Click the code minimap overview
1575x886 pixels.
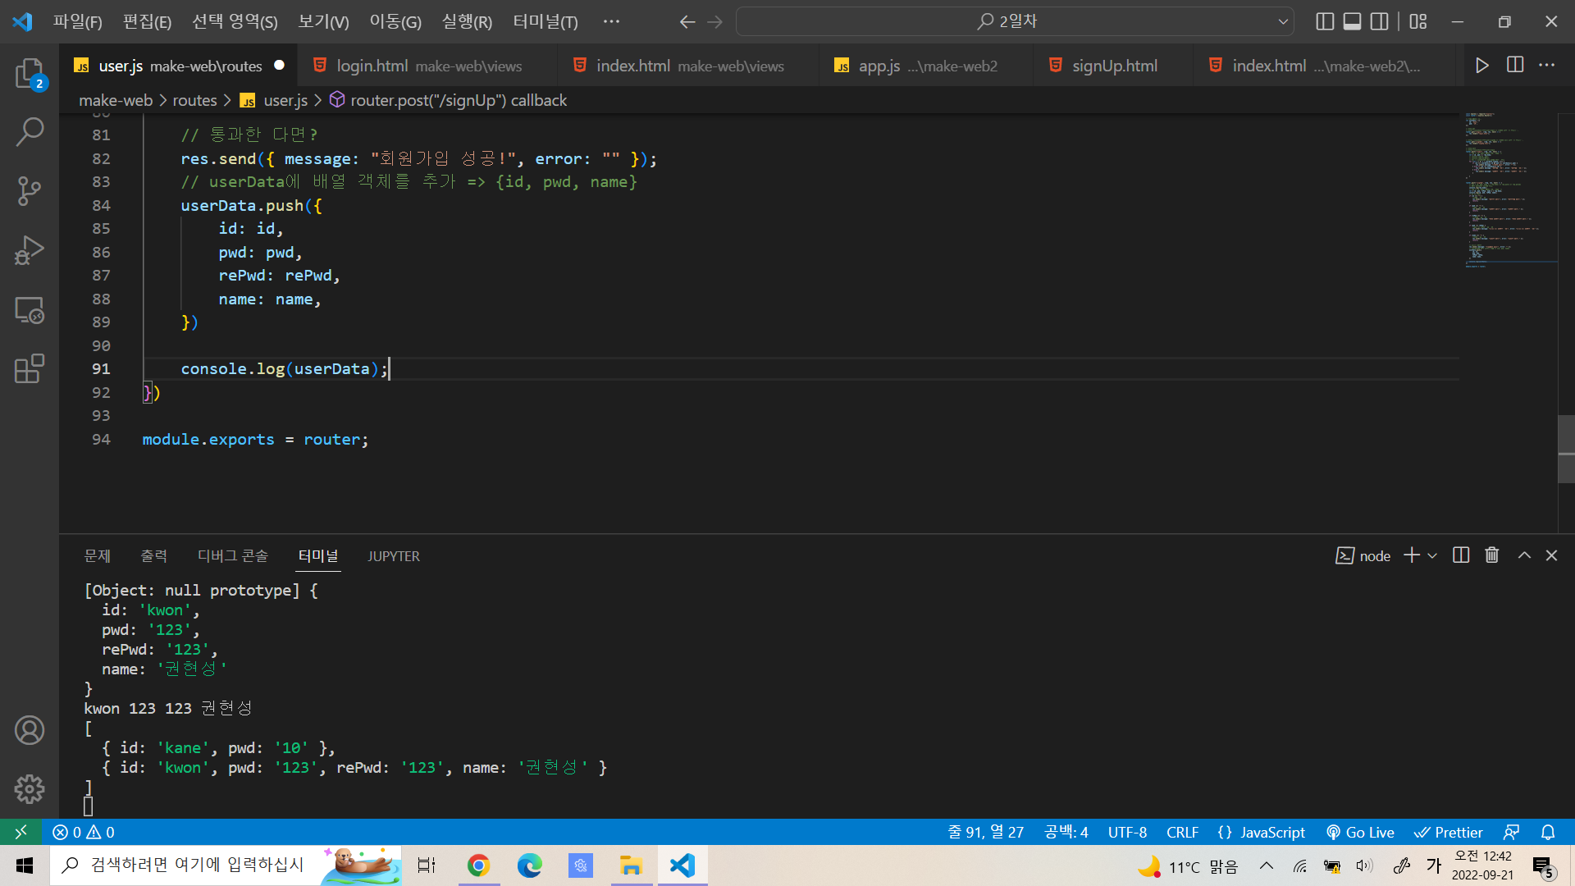pyautogui.click(x=1509, y=189)
